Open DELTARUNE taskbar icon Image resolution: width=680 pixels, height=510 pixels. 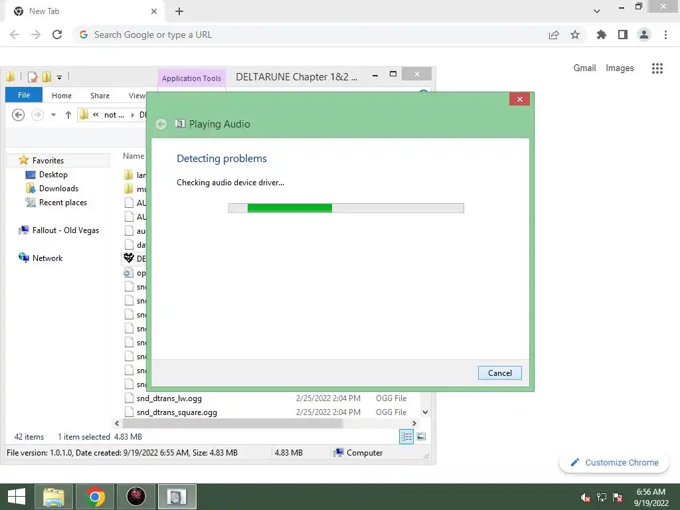[x=135, y=497]
